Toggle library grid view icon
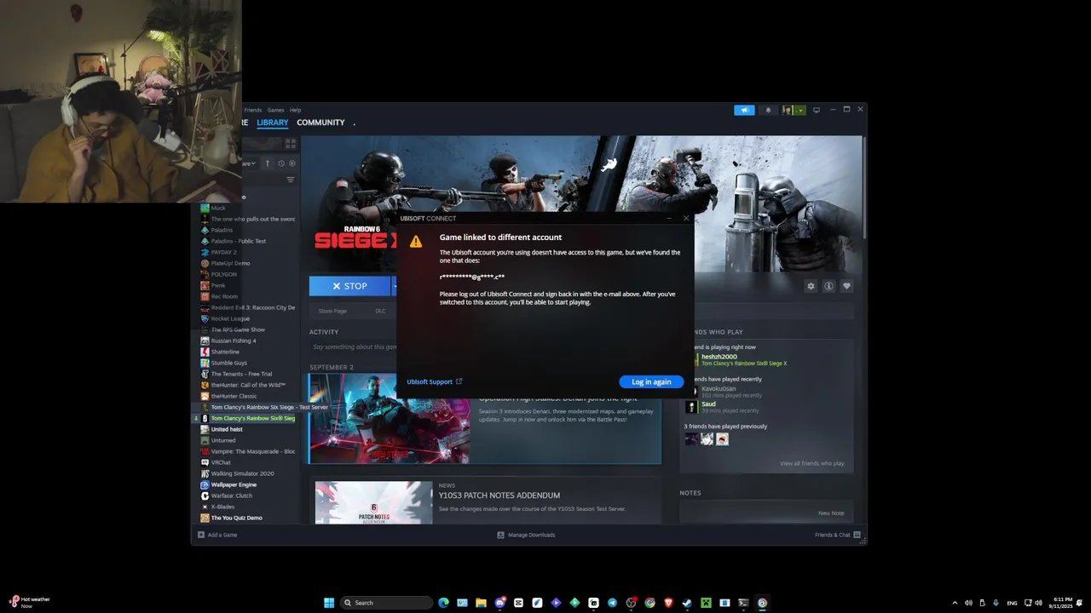The image size is (1091, 613). click(291, 144)
